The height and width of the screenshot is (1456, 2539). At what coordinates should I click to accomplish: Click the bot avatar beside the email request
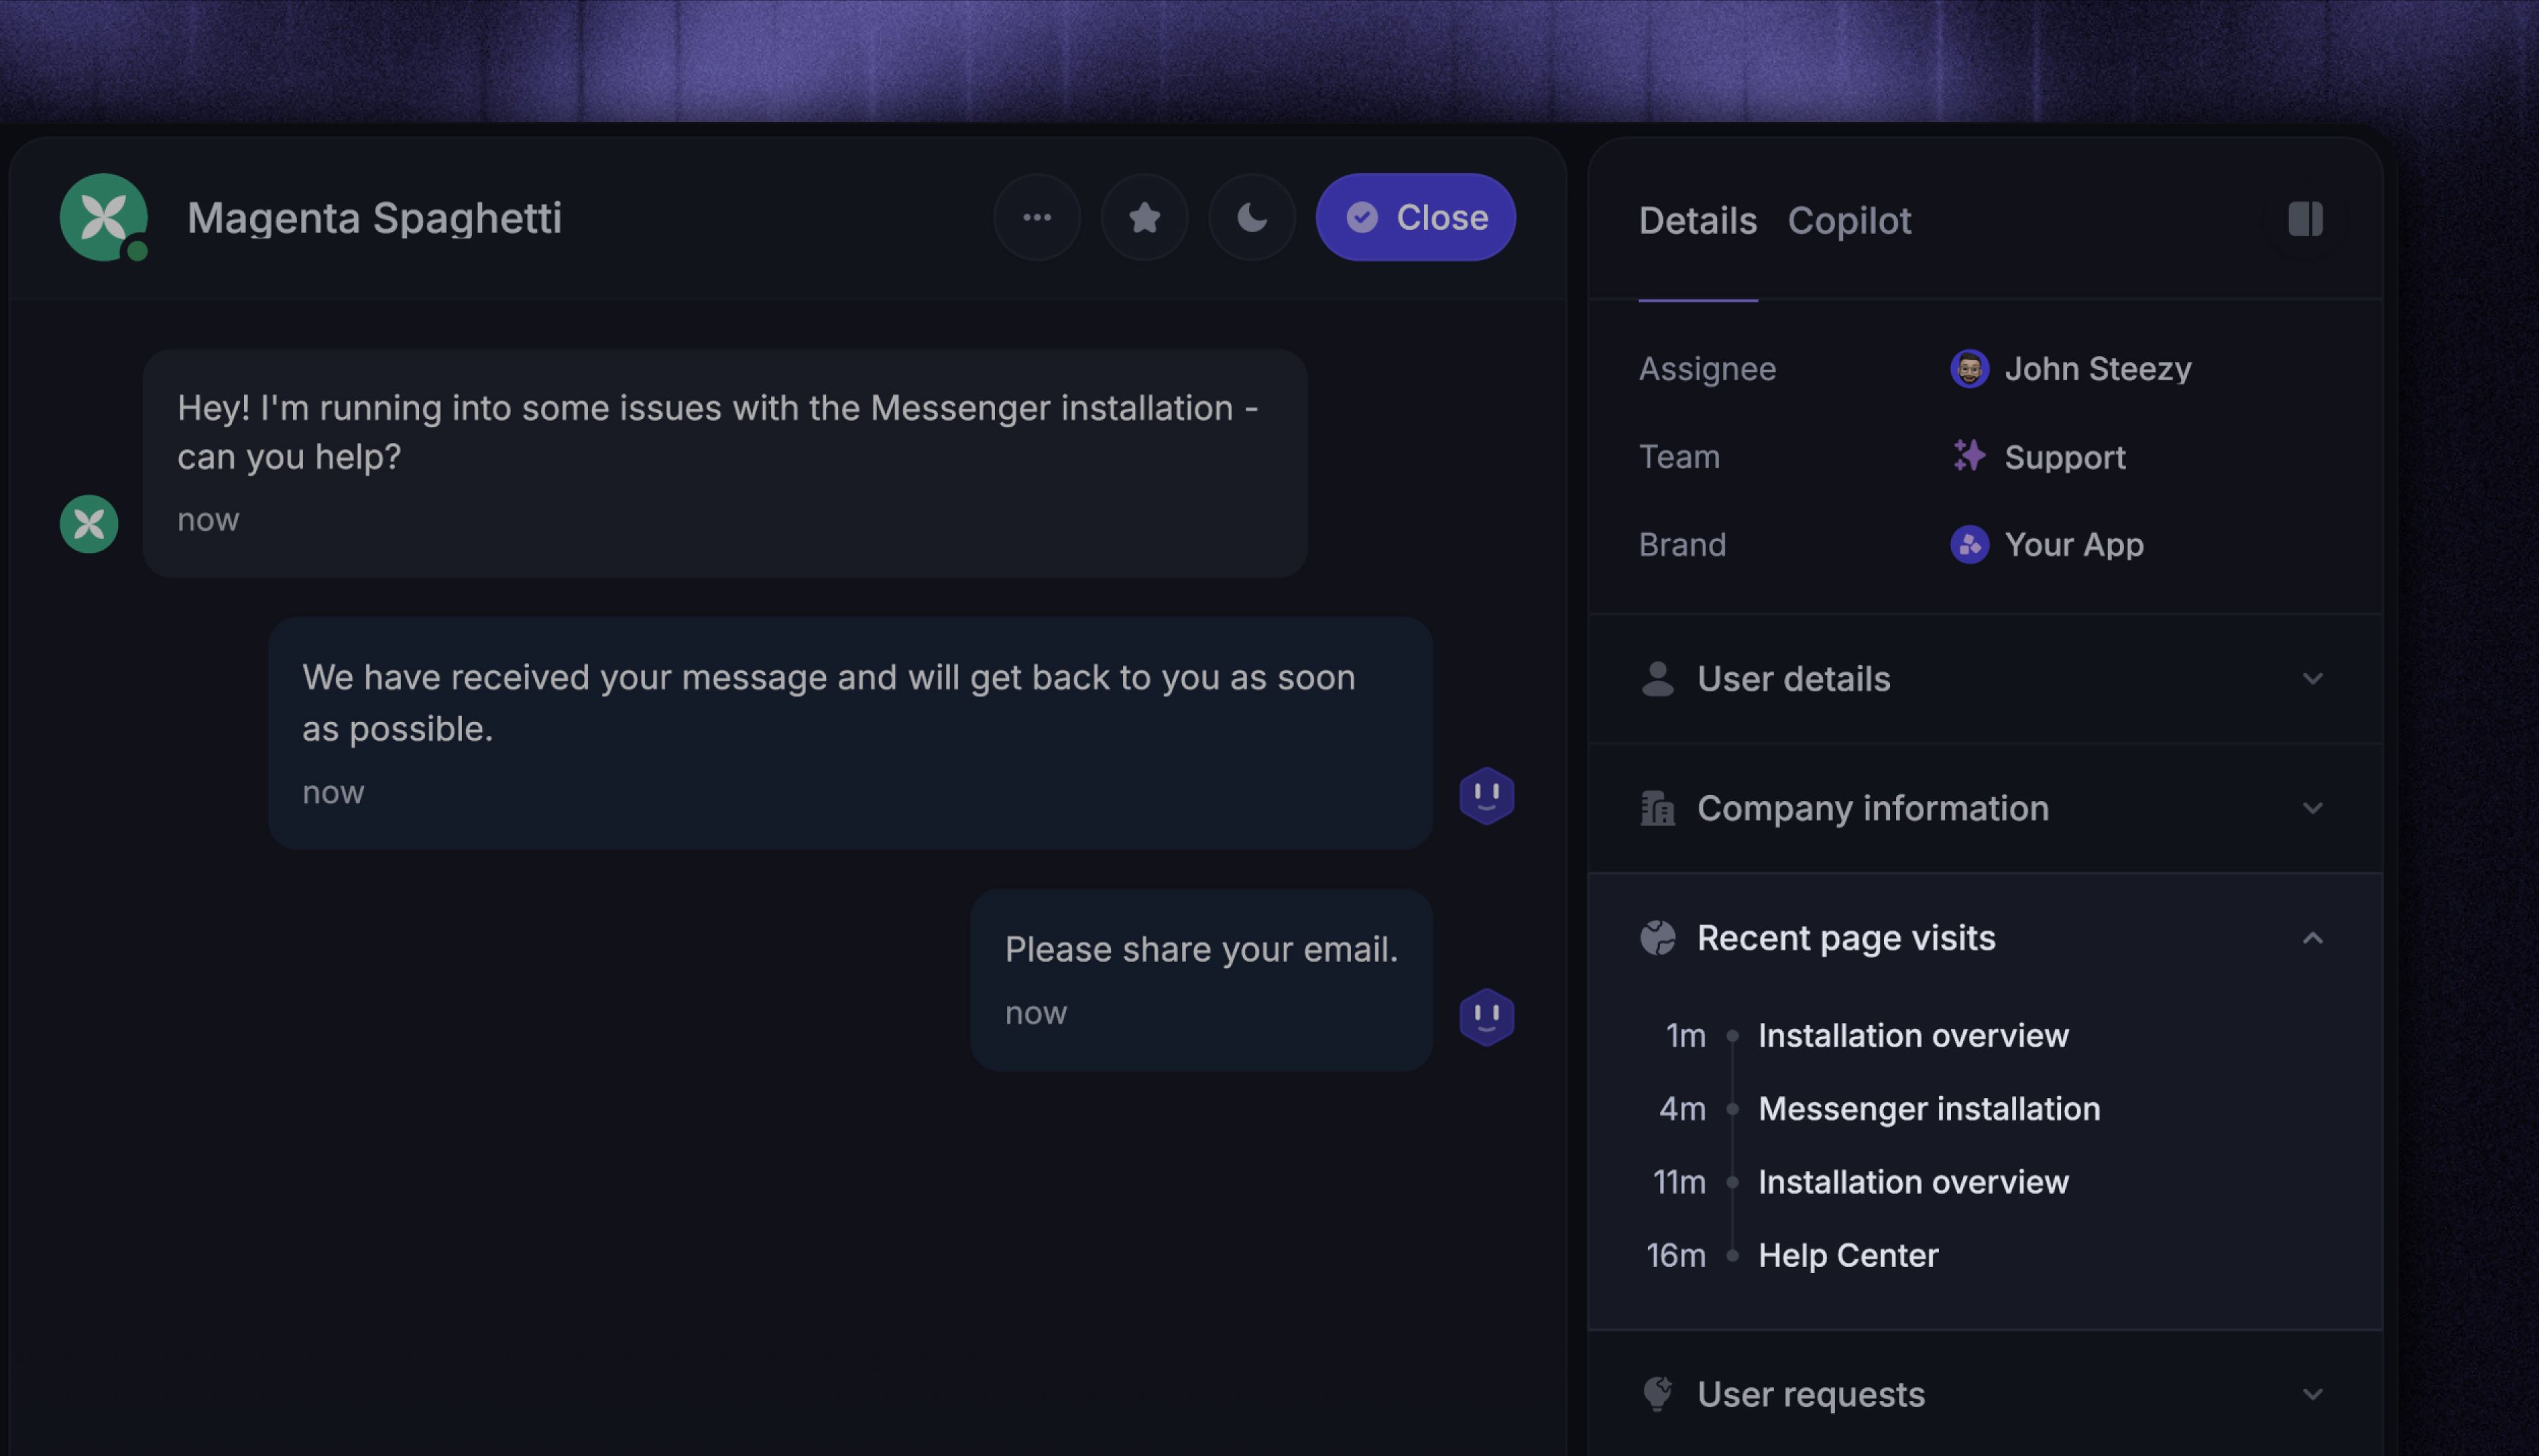(x=1487, y=1017)
